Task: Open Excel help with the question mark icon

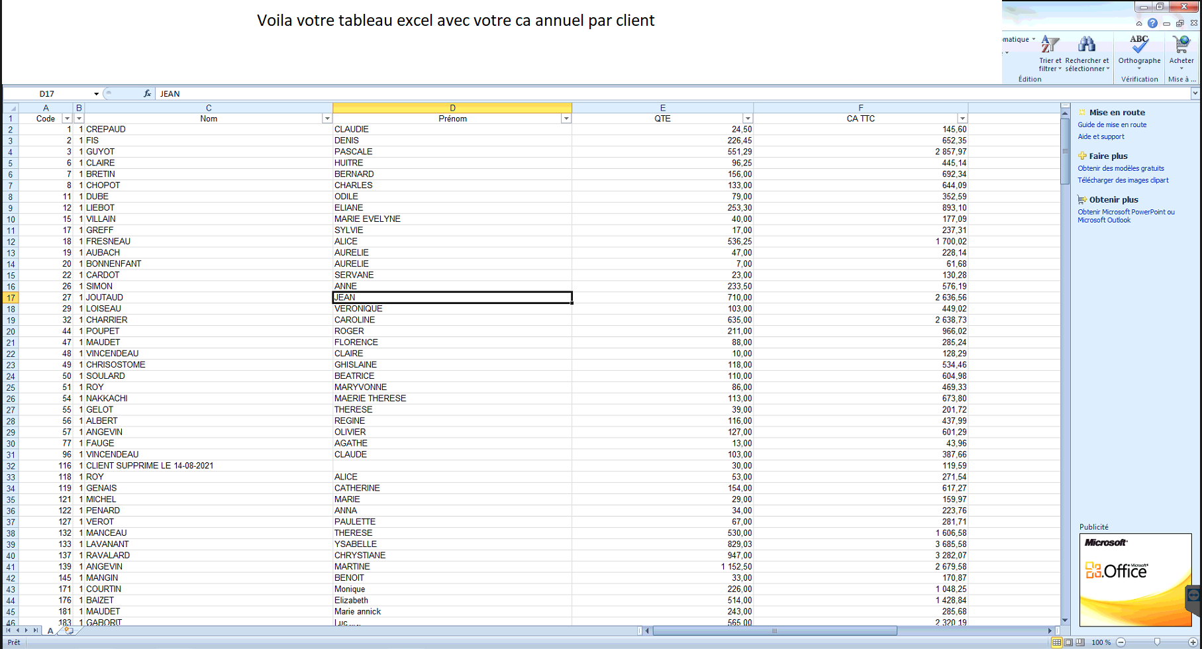Action: coord(1153,23)
